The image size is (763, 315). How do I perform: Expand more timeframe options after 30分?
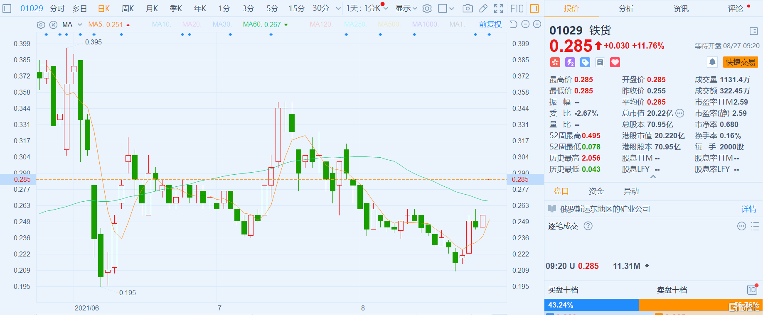click(x=338, y=9)
